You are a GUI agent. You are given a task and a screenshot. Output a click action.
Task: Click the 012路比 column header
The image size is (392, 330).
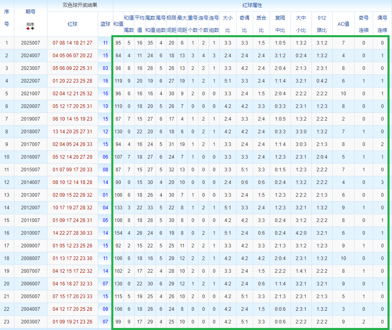(x=322, y=24)
